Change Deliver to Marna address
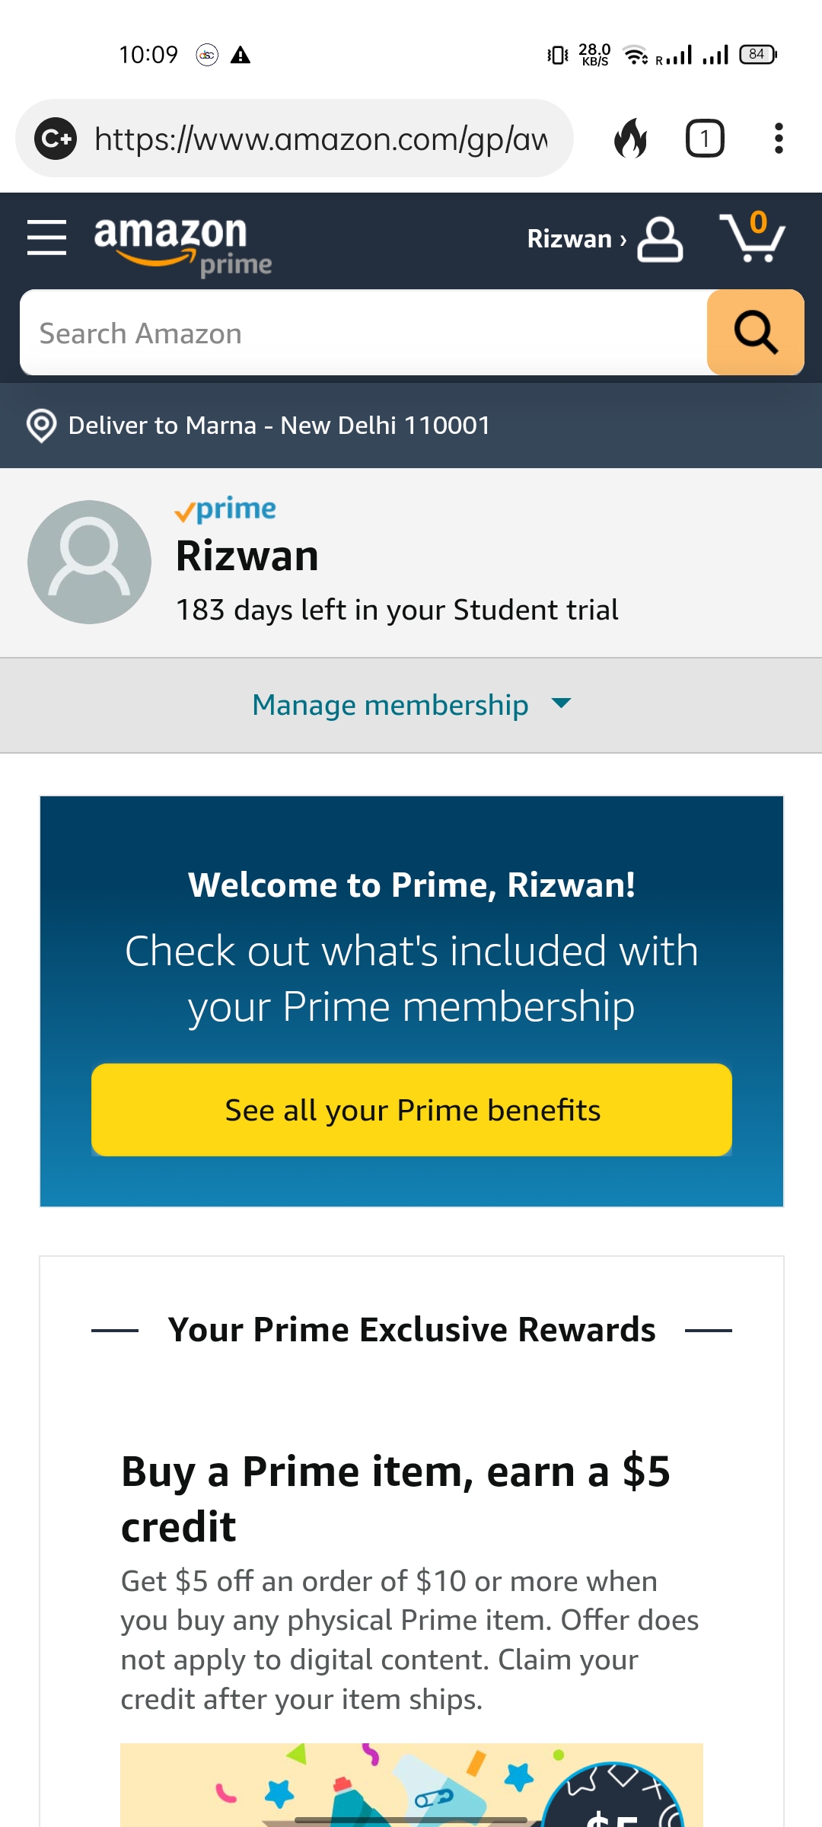 point(279,426)
